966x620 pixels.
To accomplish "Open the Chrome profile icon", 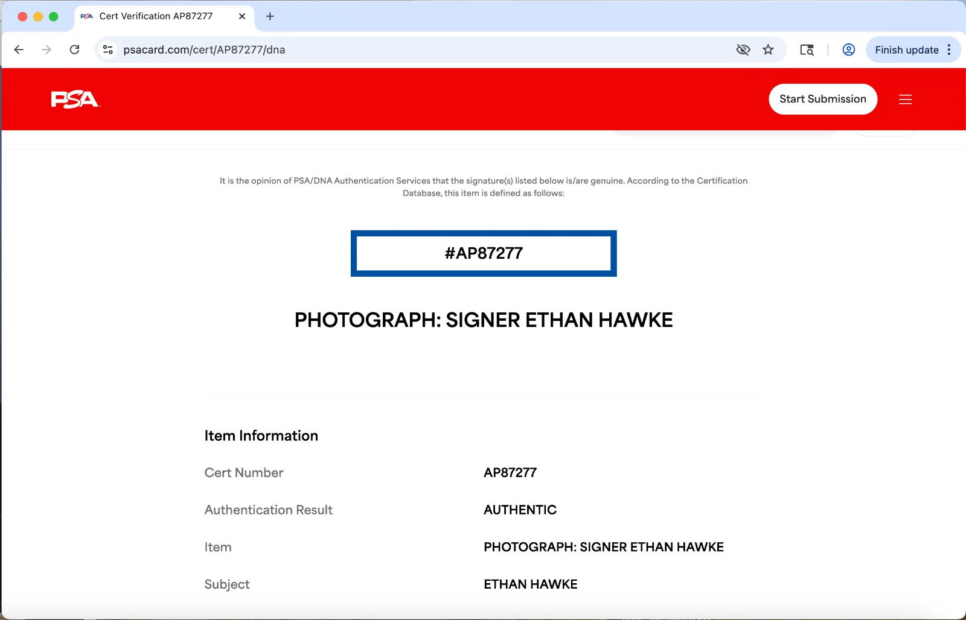I will pyautogui.click(x=848, y=49).
